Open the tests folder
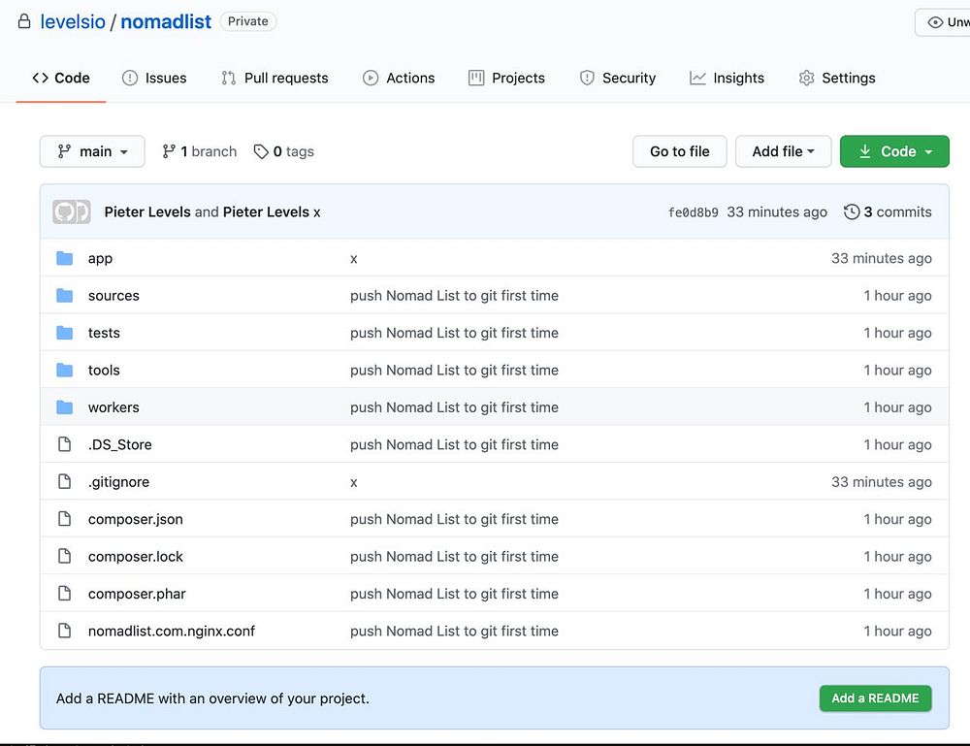The width and height of the screenshot is (970, 746). pyautogui.click(x=104, y=333)
